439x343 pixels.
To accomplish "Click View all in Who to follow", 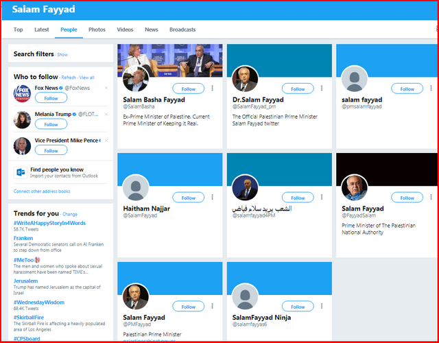I will [87, 78].
